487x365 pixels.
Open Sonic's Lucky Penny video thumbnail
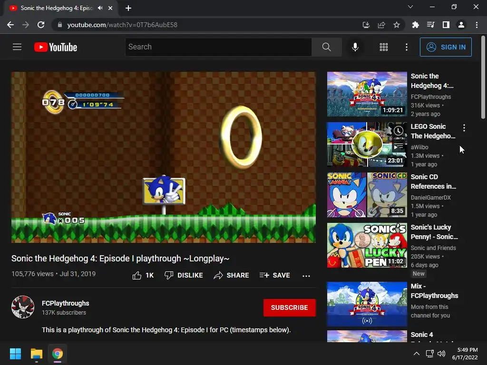tap(367, 245)
